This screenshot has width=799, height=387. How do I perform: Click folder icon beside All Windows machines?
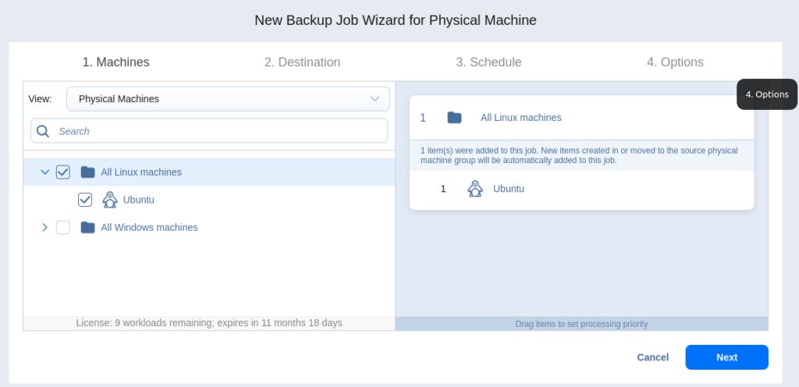pyautogui.click(x=88, y=228)
